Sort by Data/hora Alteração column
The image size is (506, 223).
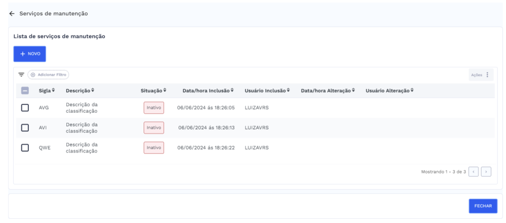point(353,91)
